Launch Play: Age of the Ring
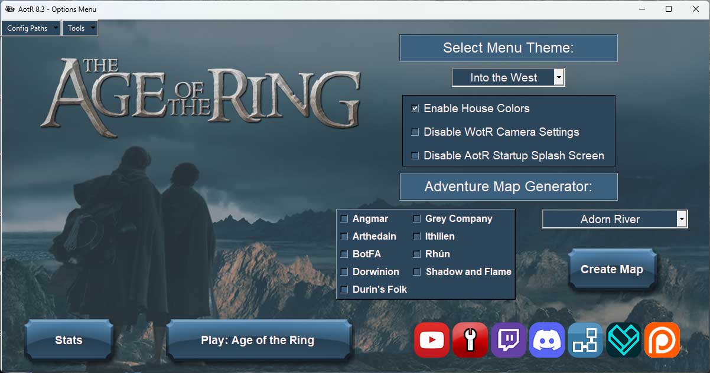Viewport: 710px width, 373px height. coord(258,340)
